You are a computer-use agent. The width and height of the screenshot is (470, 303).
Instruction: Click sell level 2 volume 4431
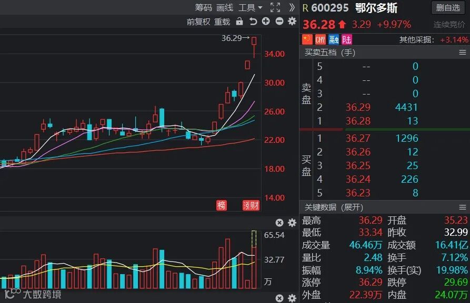[406, 107]
